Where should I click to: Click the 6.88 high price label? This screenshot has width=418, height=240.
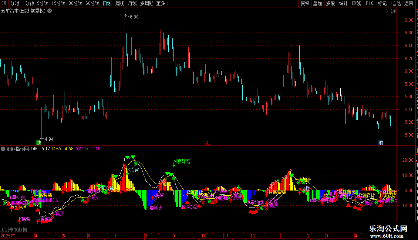tap(134, 17)
